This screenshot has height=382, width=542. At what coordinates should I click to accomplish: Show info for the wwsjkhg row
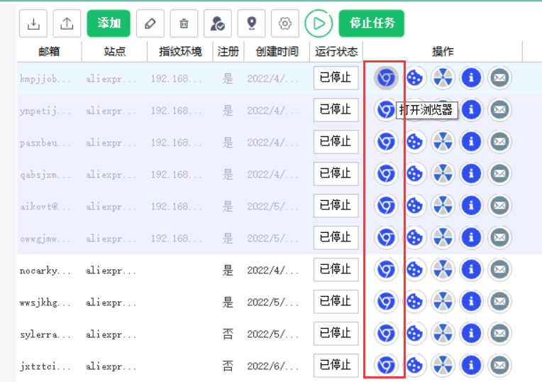(471, 301)
